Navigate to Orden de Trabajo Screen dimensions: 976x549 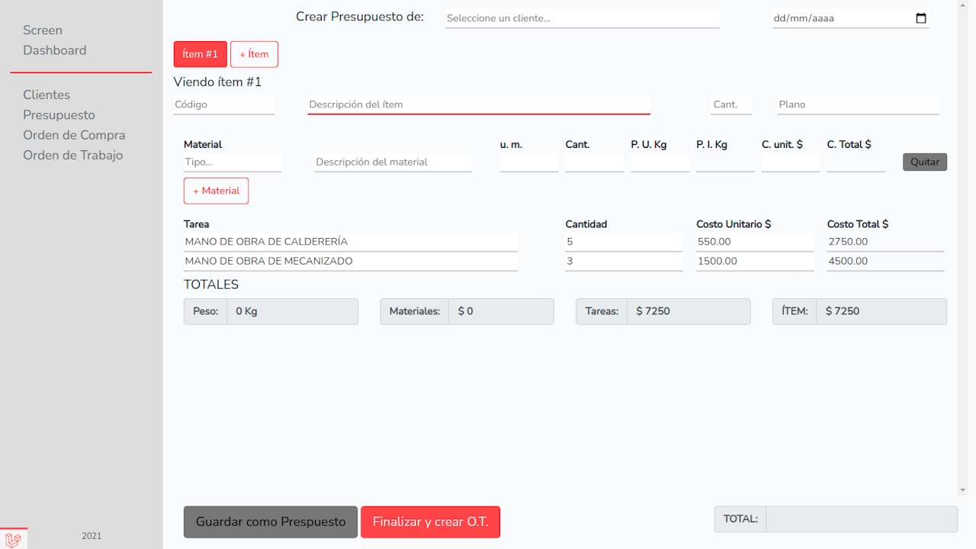[x=72, y=155]
